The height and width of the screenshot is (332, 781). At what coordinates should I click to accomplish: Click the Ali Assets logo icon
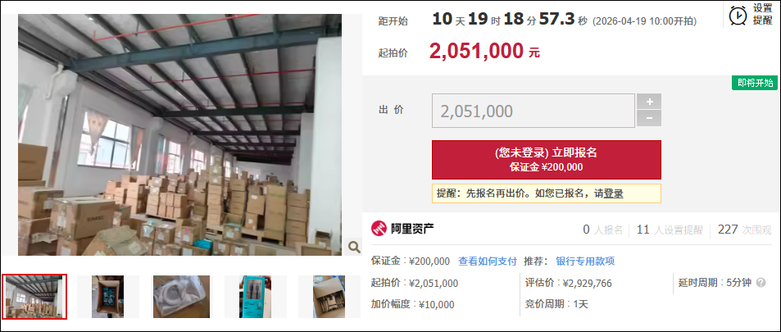click(379, 229)
